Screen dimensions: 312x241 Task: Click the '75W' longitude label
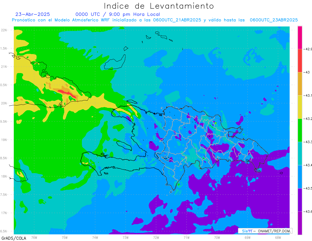(x=65, y=237)
